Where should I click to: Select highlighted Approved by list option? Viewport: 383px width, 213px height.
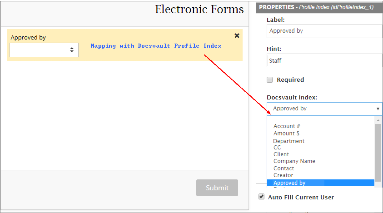click(x=289, y=183)
